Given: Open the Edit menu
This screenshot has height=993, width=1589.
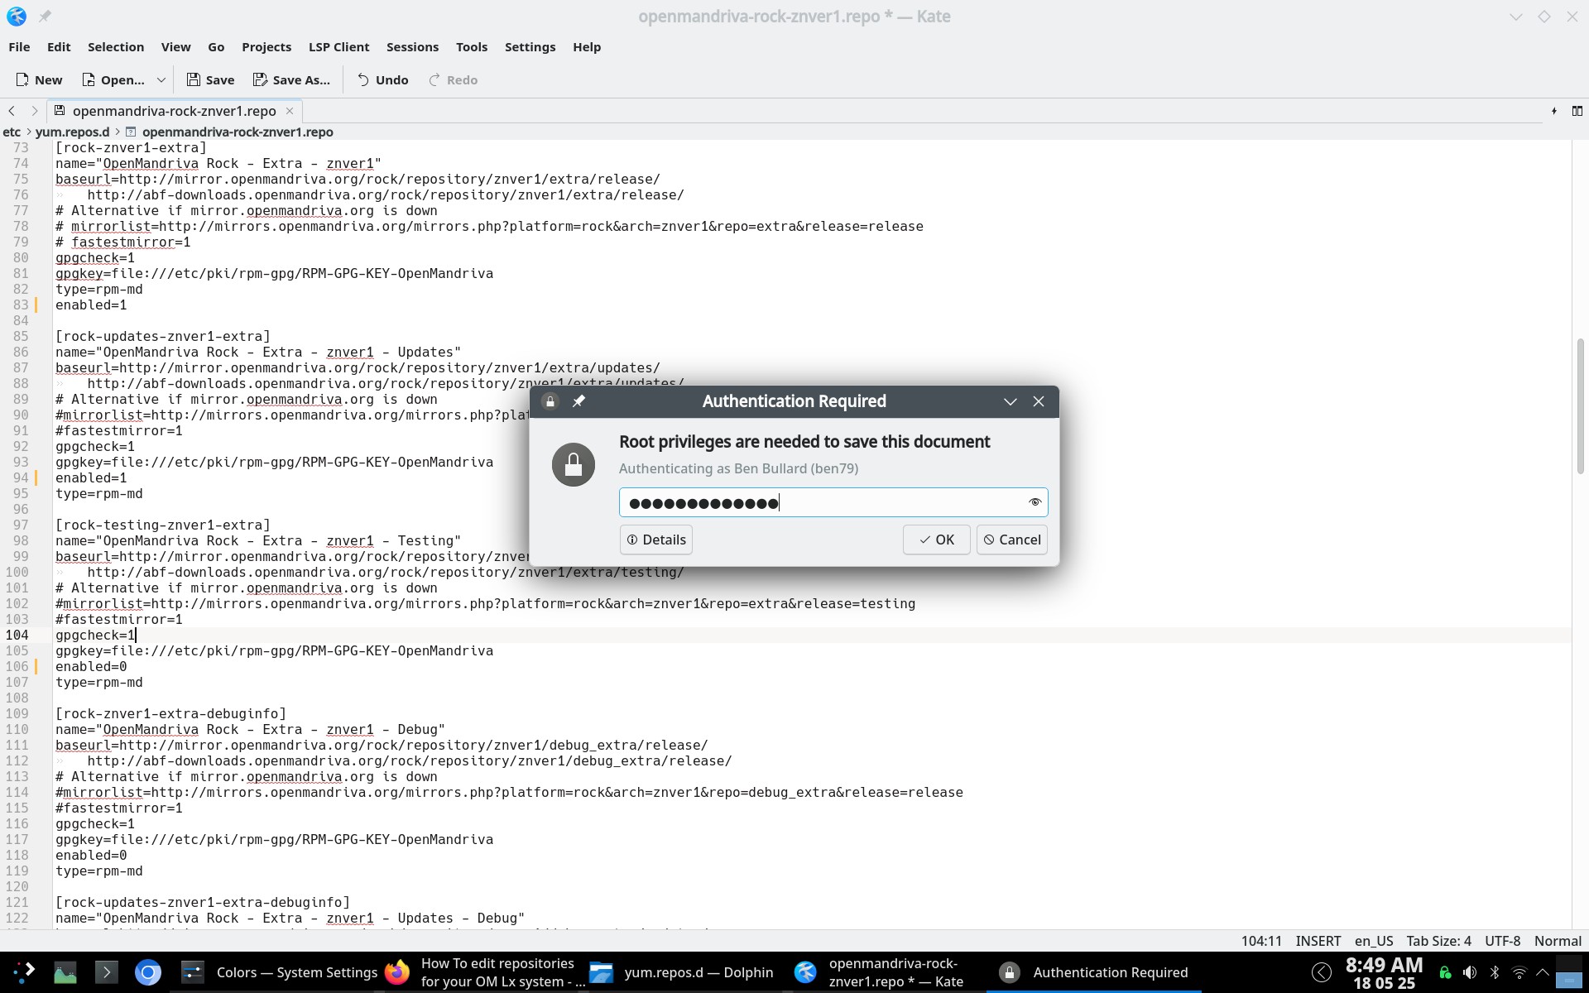Looking at the screenshot, I should 59,47.
